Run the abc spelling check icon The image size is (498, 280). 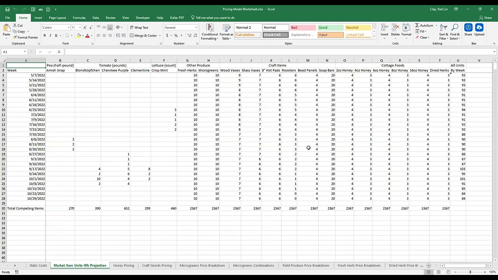[x=40, y=9]
